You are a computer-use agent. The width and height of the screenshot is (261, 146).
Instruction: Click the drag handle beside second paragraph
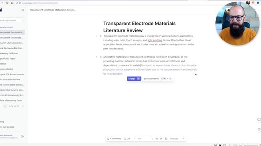tap(101, 57)
